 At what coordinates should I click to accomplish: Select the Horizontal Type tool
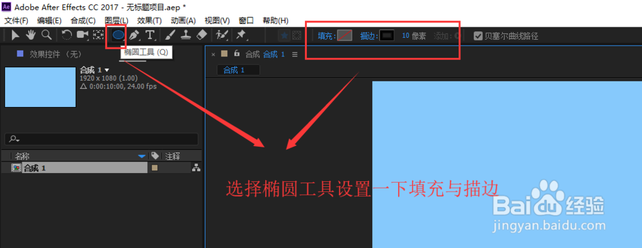coord(150,35)
